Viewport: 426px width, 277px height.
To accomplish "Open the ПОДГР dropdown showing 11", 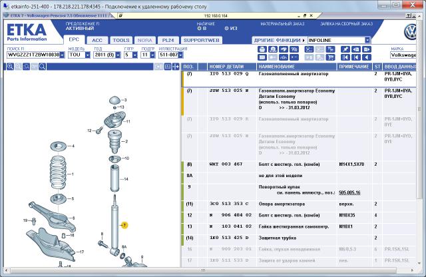I will pyautogui.click(x=152, y=55).
